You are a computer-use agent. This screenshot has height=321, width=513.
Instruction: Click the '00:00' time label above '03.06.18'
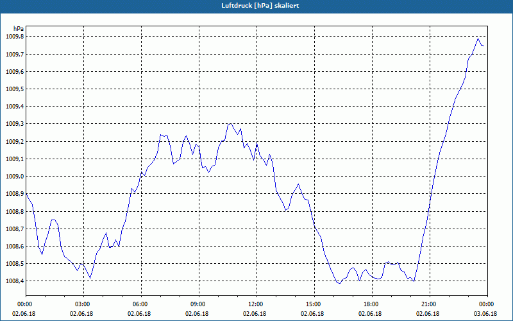[x=485, y=304]
